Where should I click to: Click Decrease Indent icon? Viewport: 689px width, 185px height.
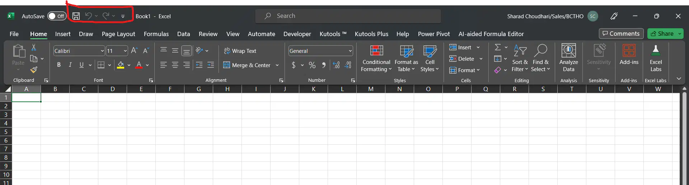(199, 65)
